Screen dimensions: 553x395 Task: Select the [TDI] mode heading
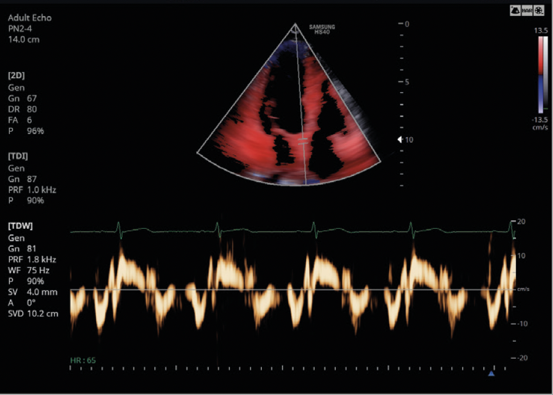tap(18, 156)
